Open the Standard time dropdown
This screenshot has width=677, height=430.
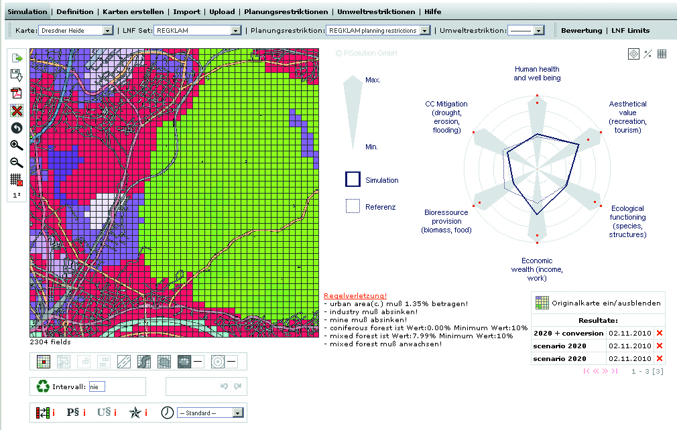pos(210,413)
